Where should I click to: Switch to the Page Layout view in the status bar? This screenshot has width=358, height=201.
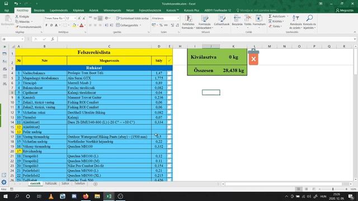(x=307, y=189)
